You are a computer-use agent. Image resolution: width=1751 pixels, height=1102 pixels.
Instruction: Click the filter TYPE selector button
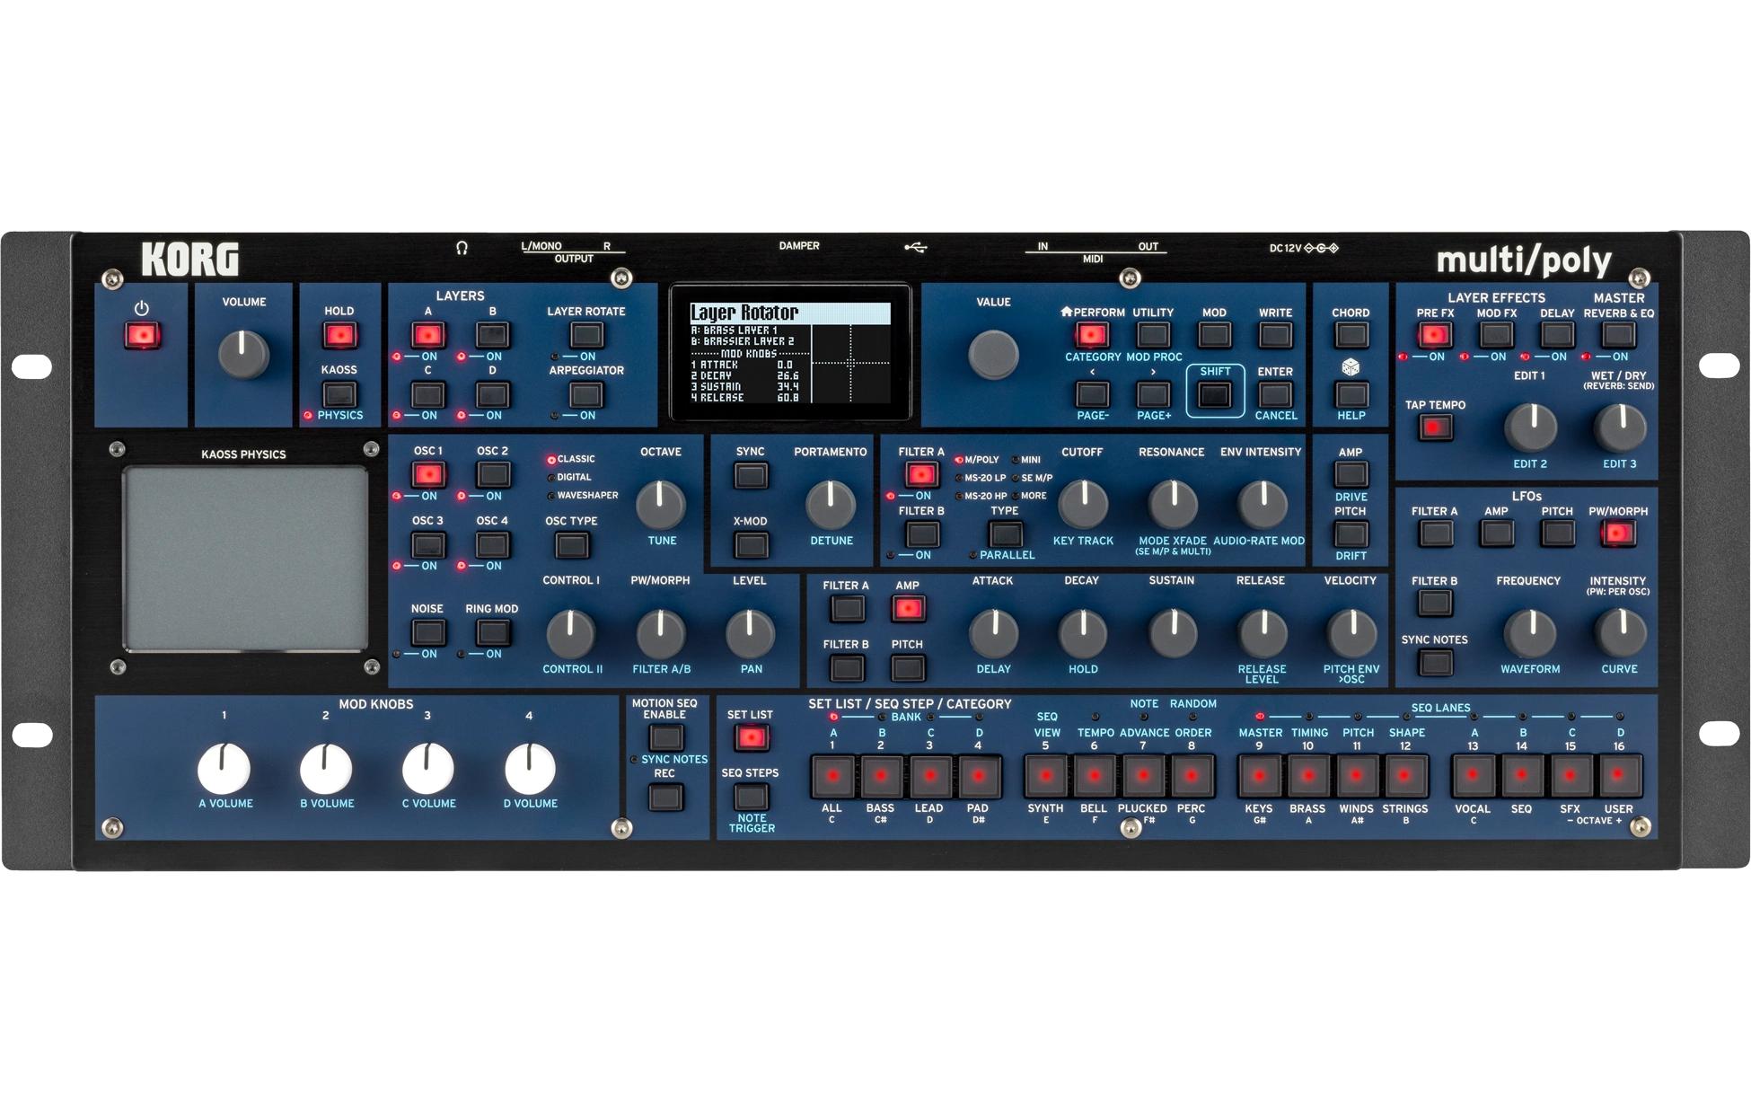click(1005, 535)
